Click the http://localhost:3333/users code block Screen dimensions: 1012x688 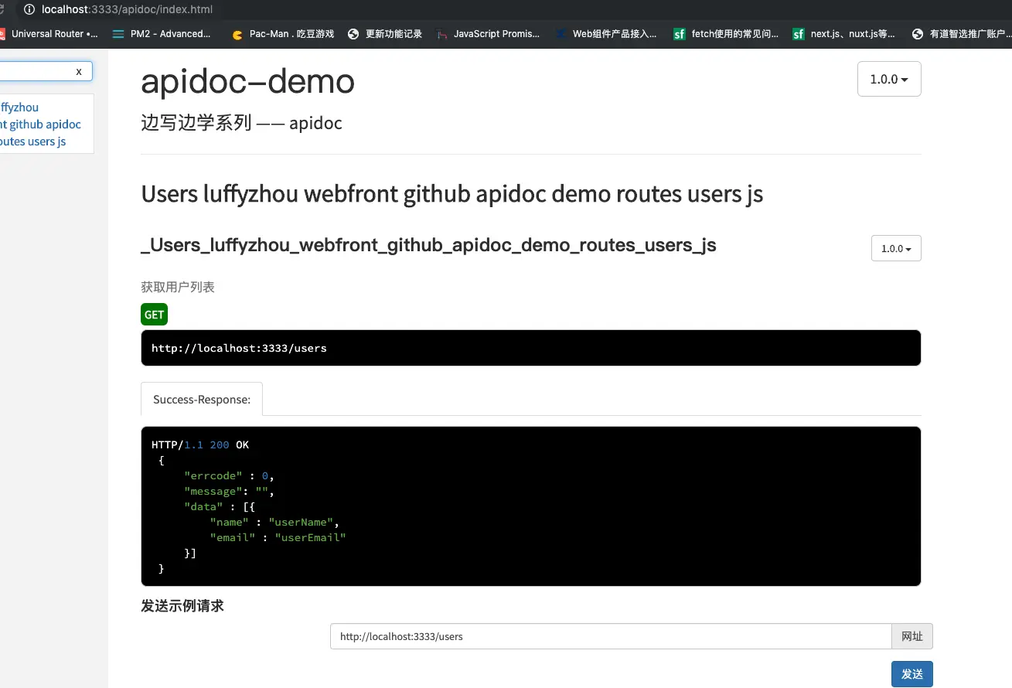tap(530, 348)
